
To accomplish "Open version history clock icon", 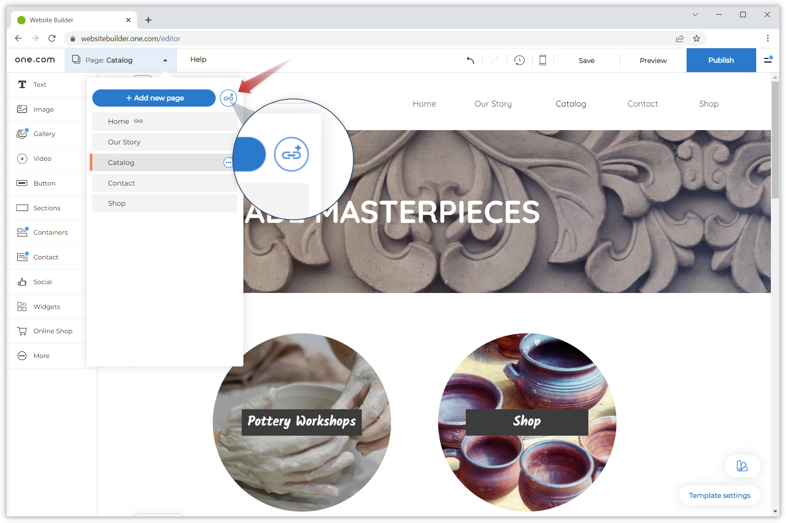I will [x=519, y=60].
